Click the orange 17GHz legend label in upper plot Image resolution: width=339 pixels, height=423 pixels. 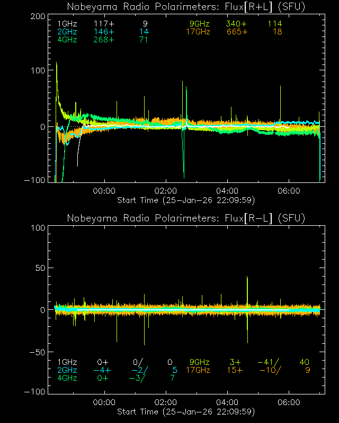pos(198,32)
